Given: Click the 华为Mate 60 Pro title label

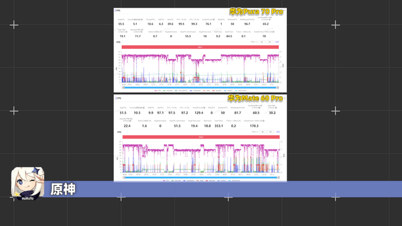Looking at the screenshot, I should 256,98.
